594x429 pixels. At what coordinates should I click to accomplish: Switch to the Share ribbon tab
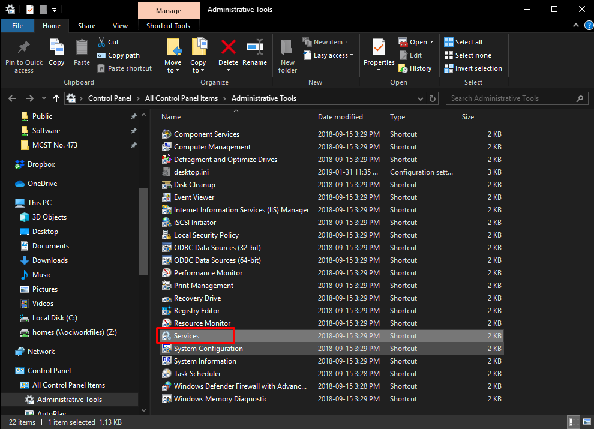tap(87, 26)
